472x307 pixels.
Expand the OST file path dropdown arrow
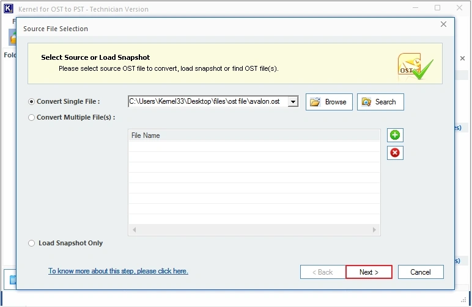tap(293, 102)
